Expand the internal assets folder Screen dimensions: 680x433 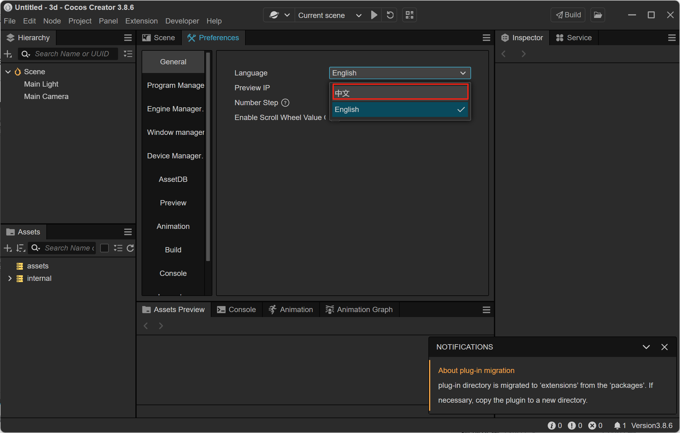click(10, 278)
